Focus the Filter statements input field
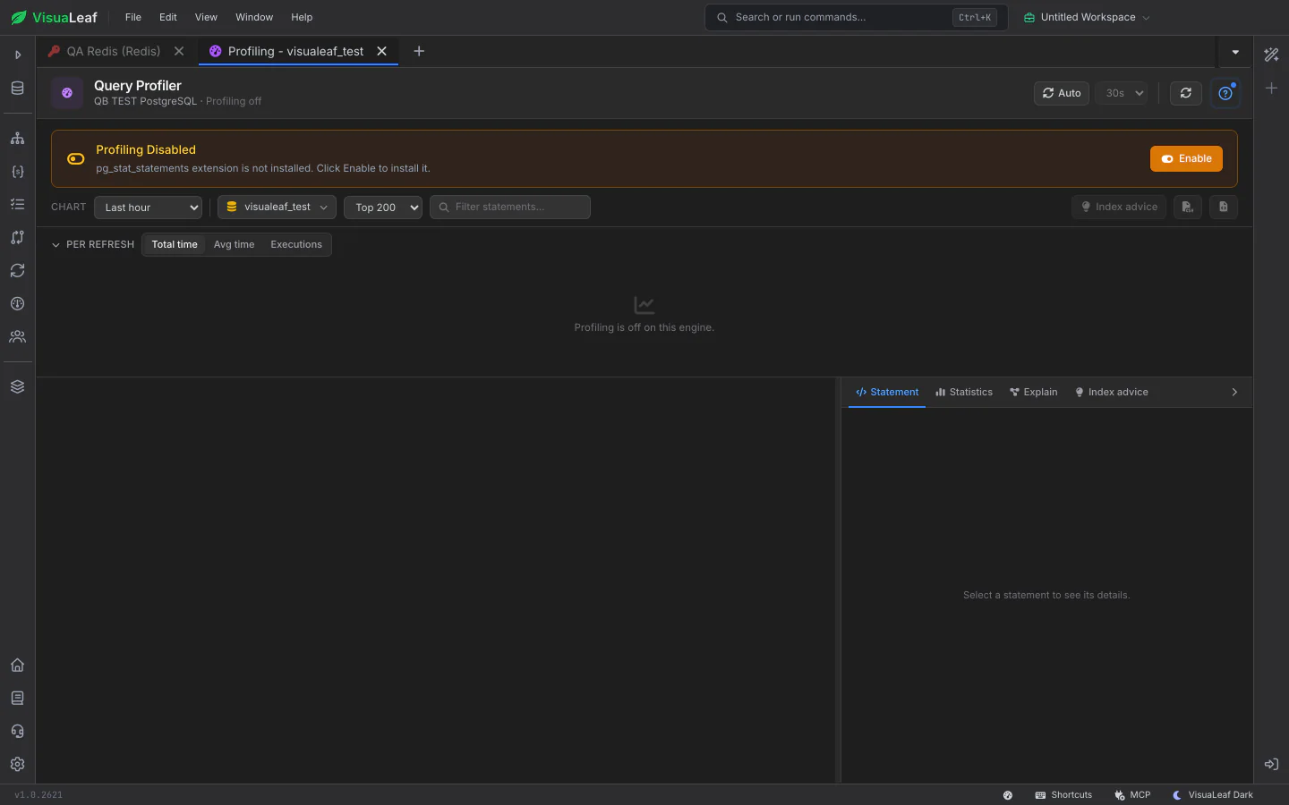Screen dimensions: 1289x805 tap(510, 208)
